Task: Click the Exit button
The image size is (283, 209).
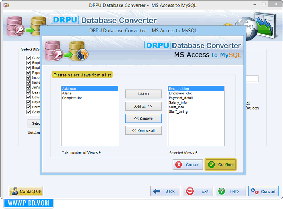Action: pyautogui.click(x=198, y=191)
